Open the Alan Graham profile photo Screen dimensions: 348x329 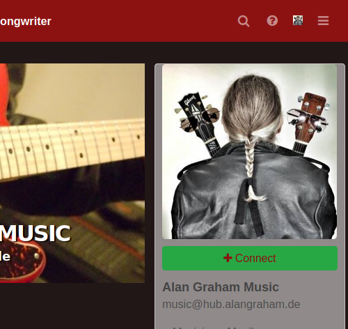[x=249, y=151]
